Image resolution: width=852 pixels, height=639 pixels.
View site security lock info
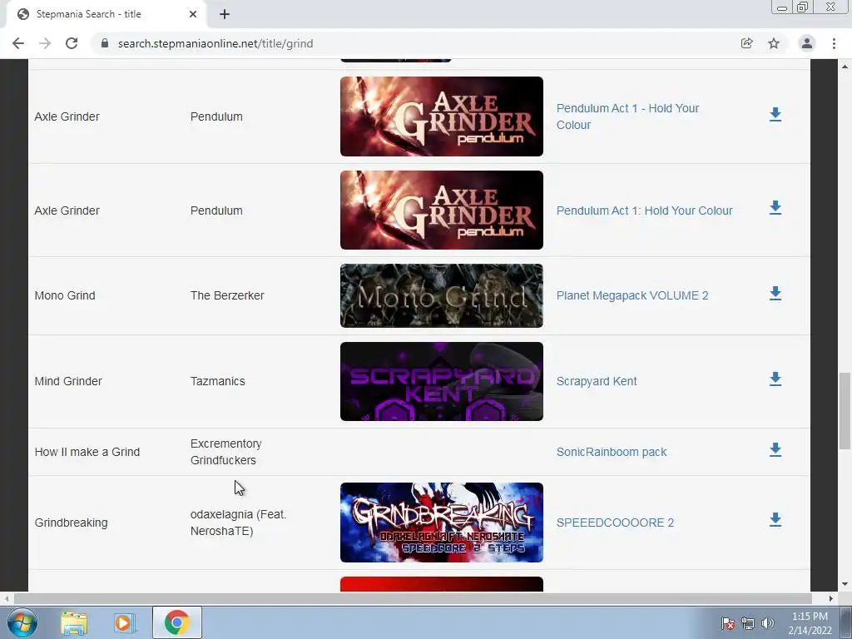pos(105,43)
